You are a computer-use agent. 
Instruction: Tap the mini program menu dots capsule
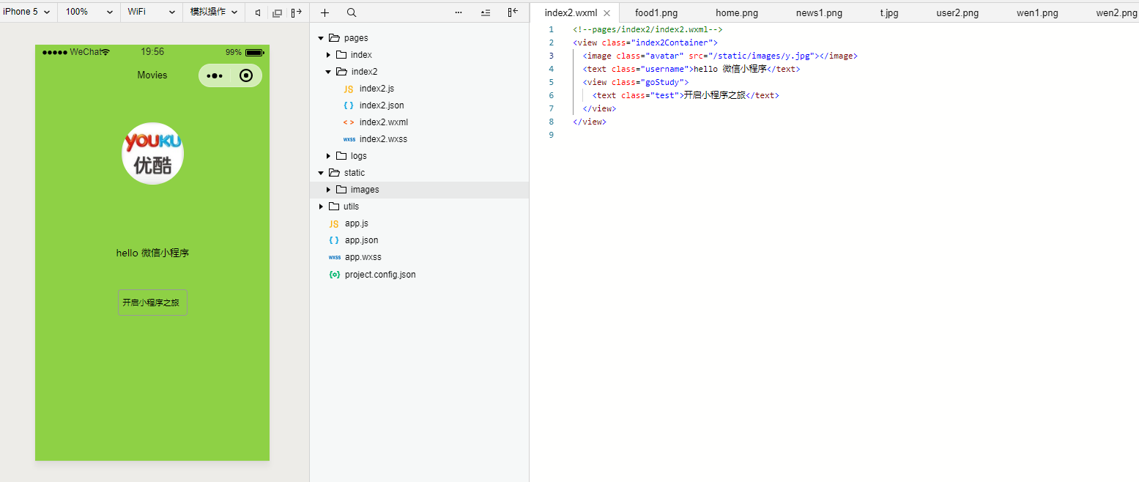[x=214, y=75]
